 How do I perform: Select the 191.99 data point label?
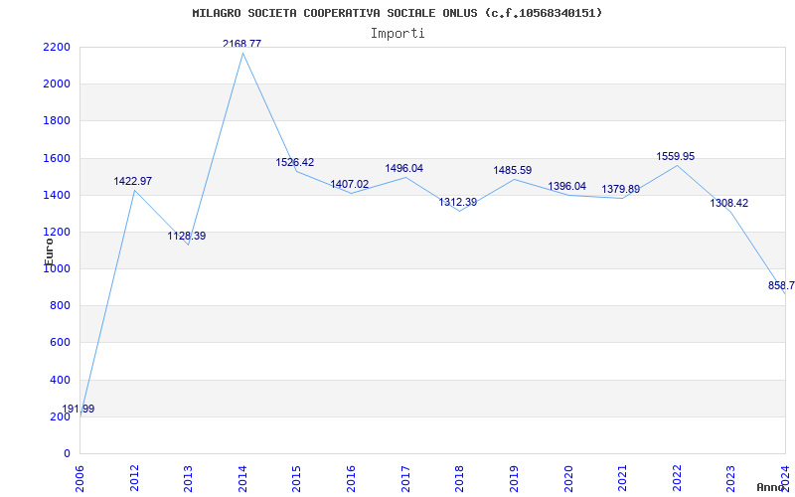pos(79,409)
